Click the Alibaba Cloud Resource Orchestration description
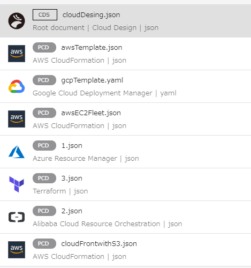 [96, 224]
